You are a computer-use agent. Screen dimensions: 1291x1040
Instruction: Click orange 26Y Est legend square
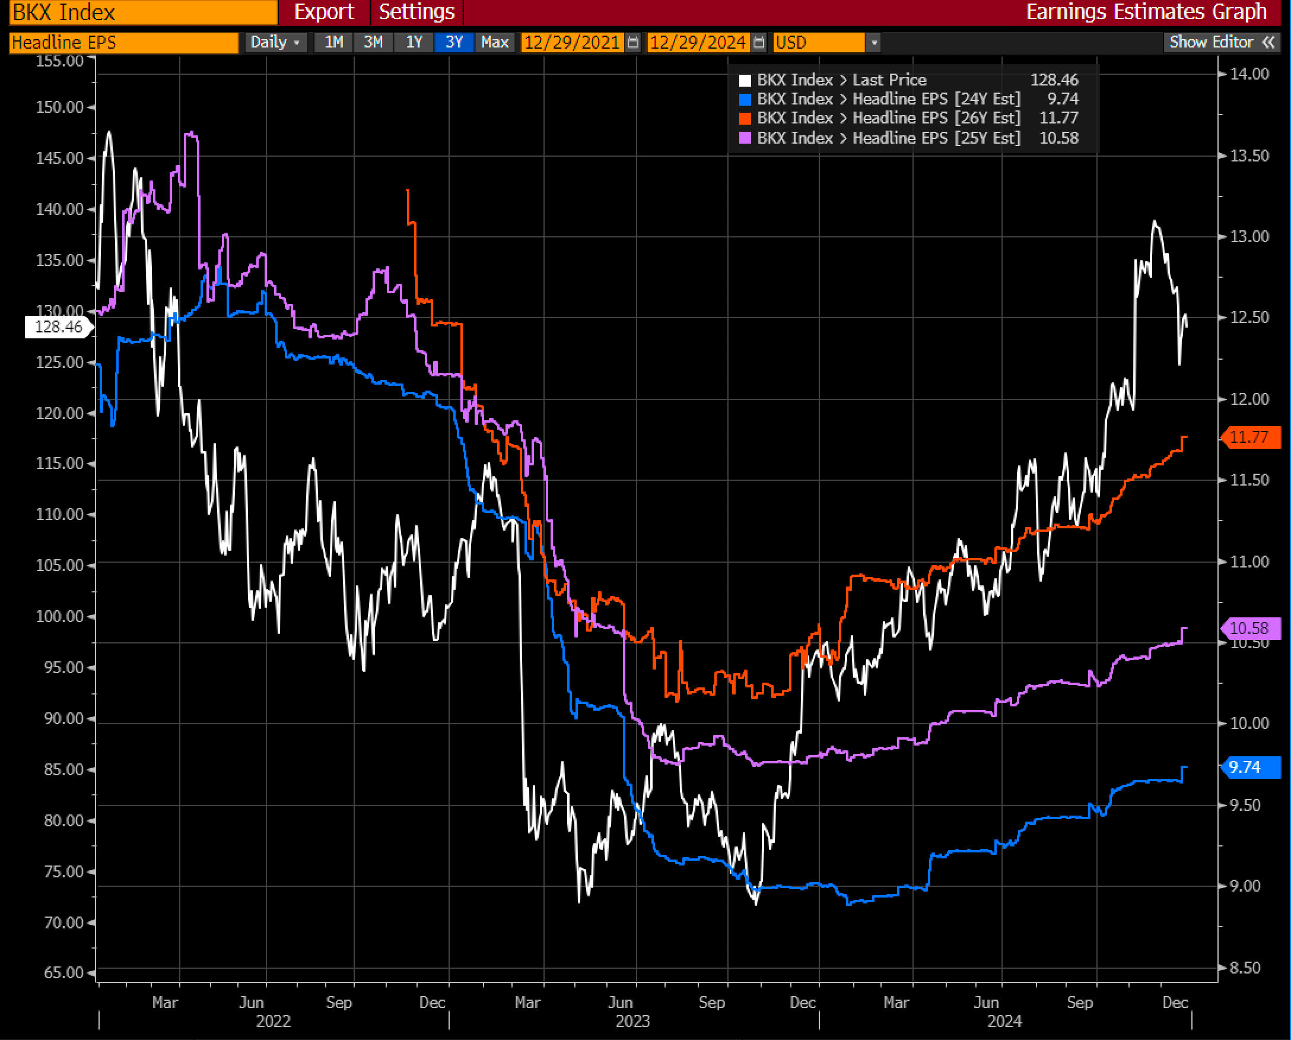pyautogui.click(x=745, y=119)
